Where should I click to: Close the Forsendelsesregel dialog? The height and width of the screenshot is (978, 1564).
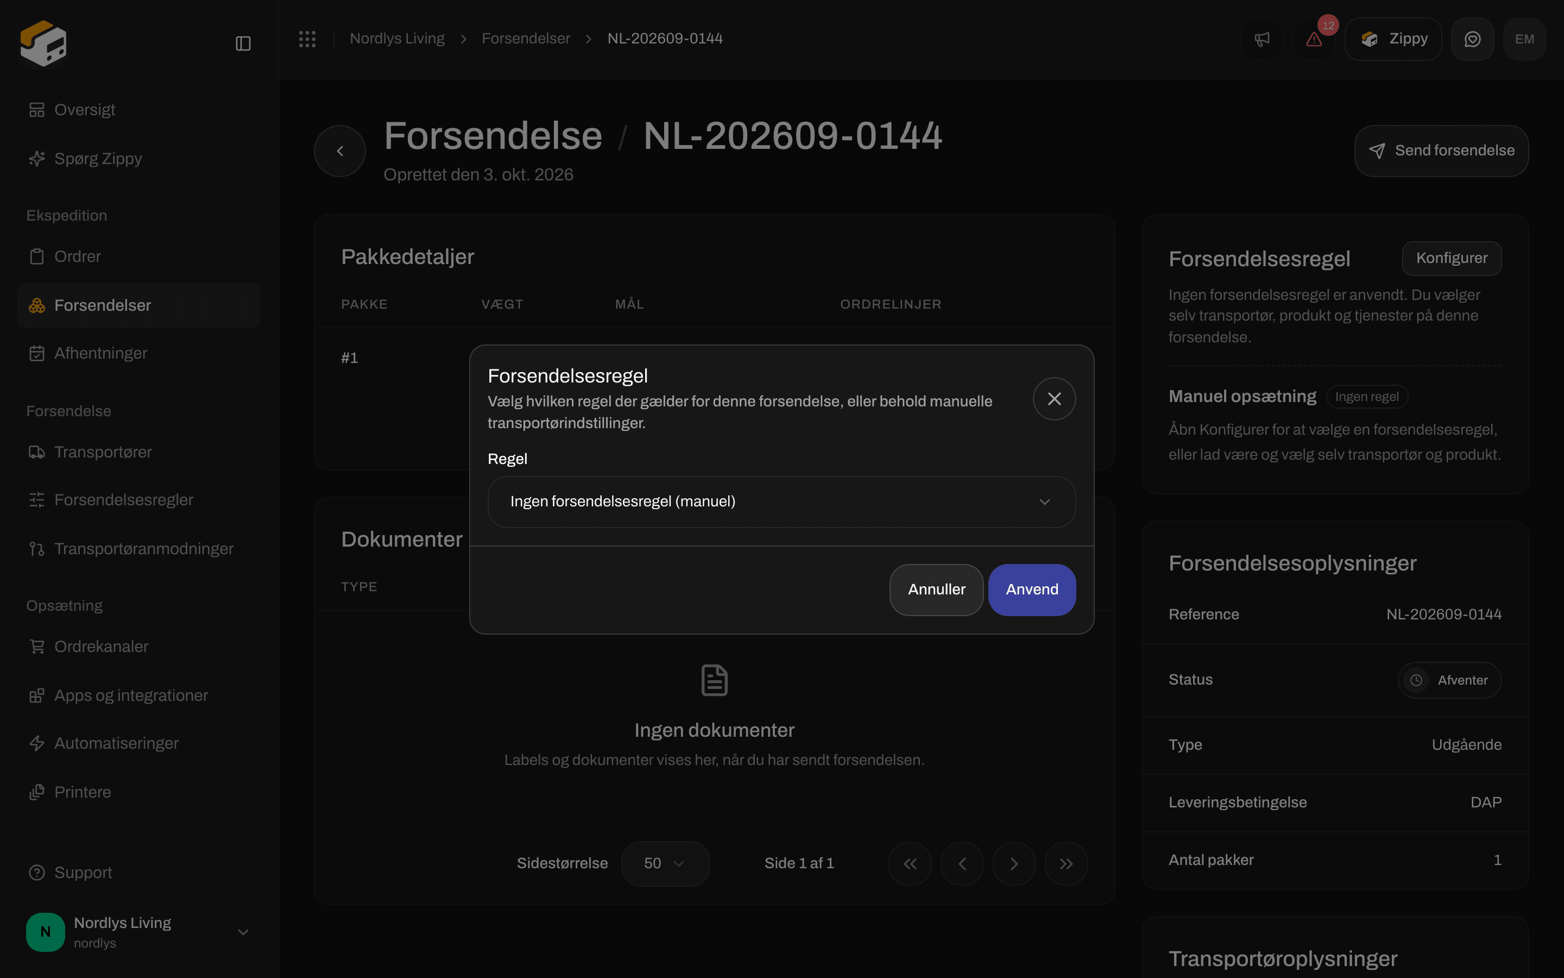[x=1054, y=398]
